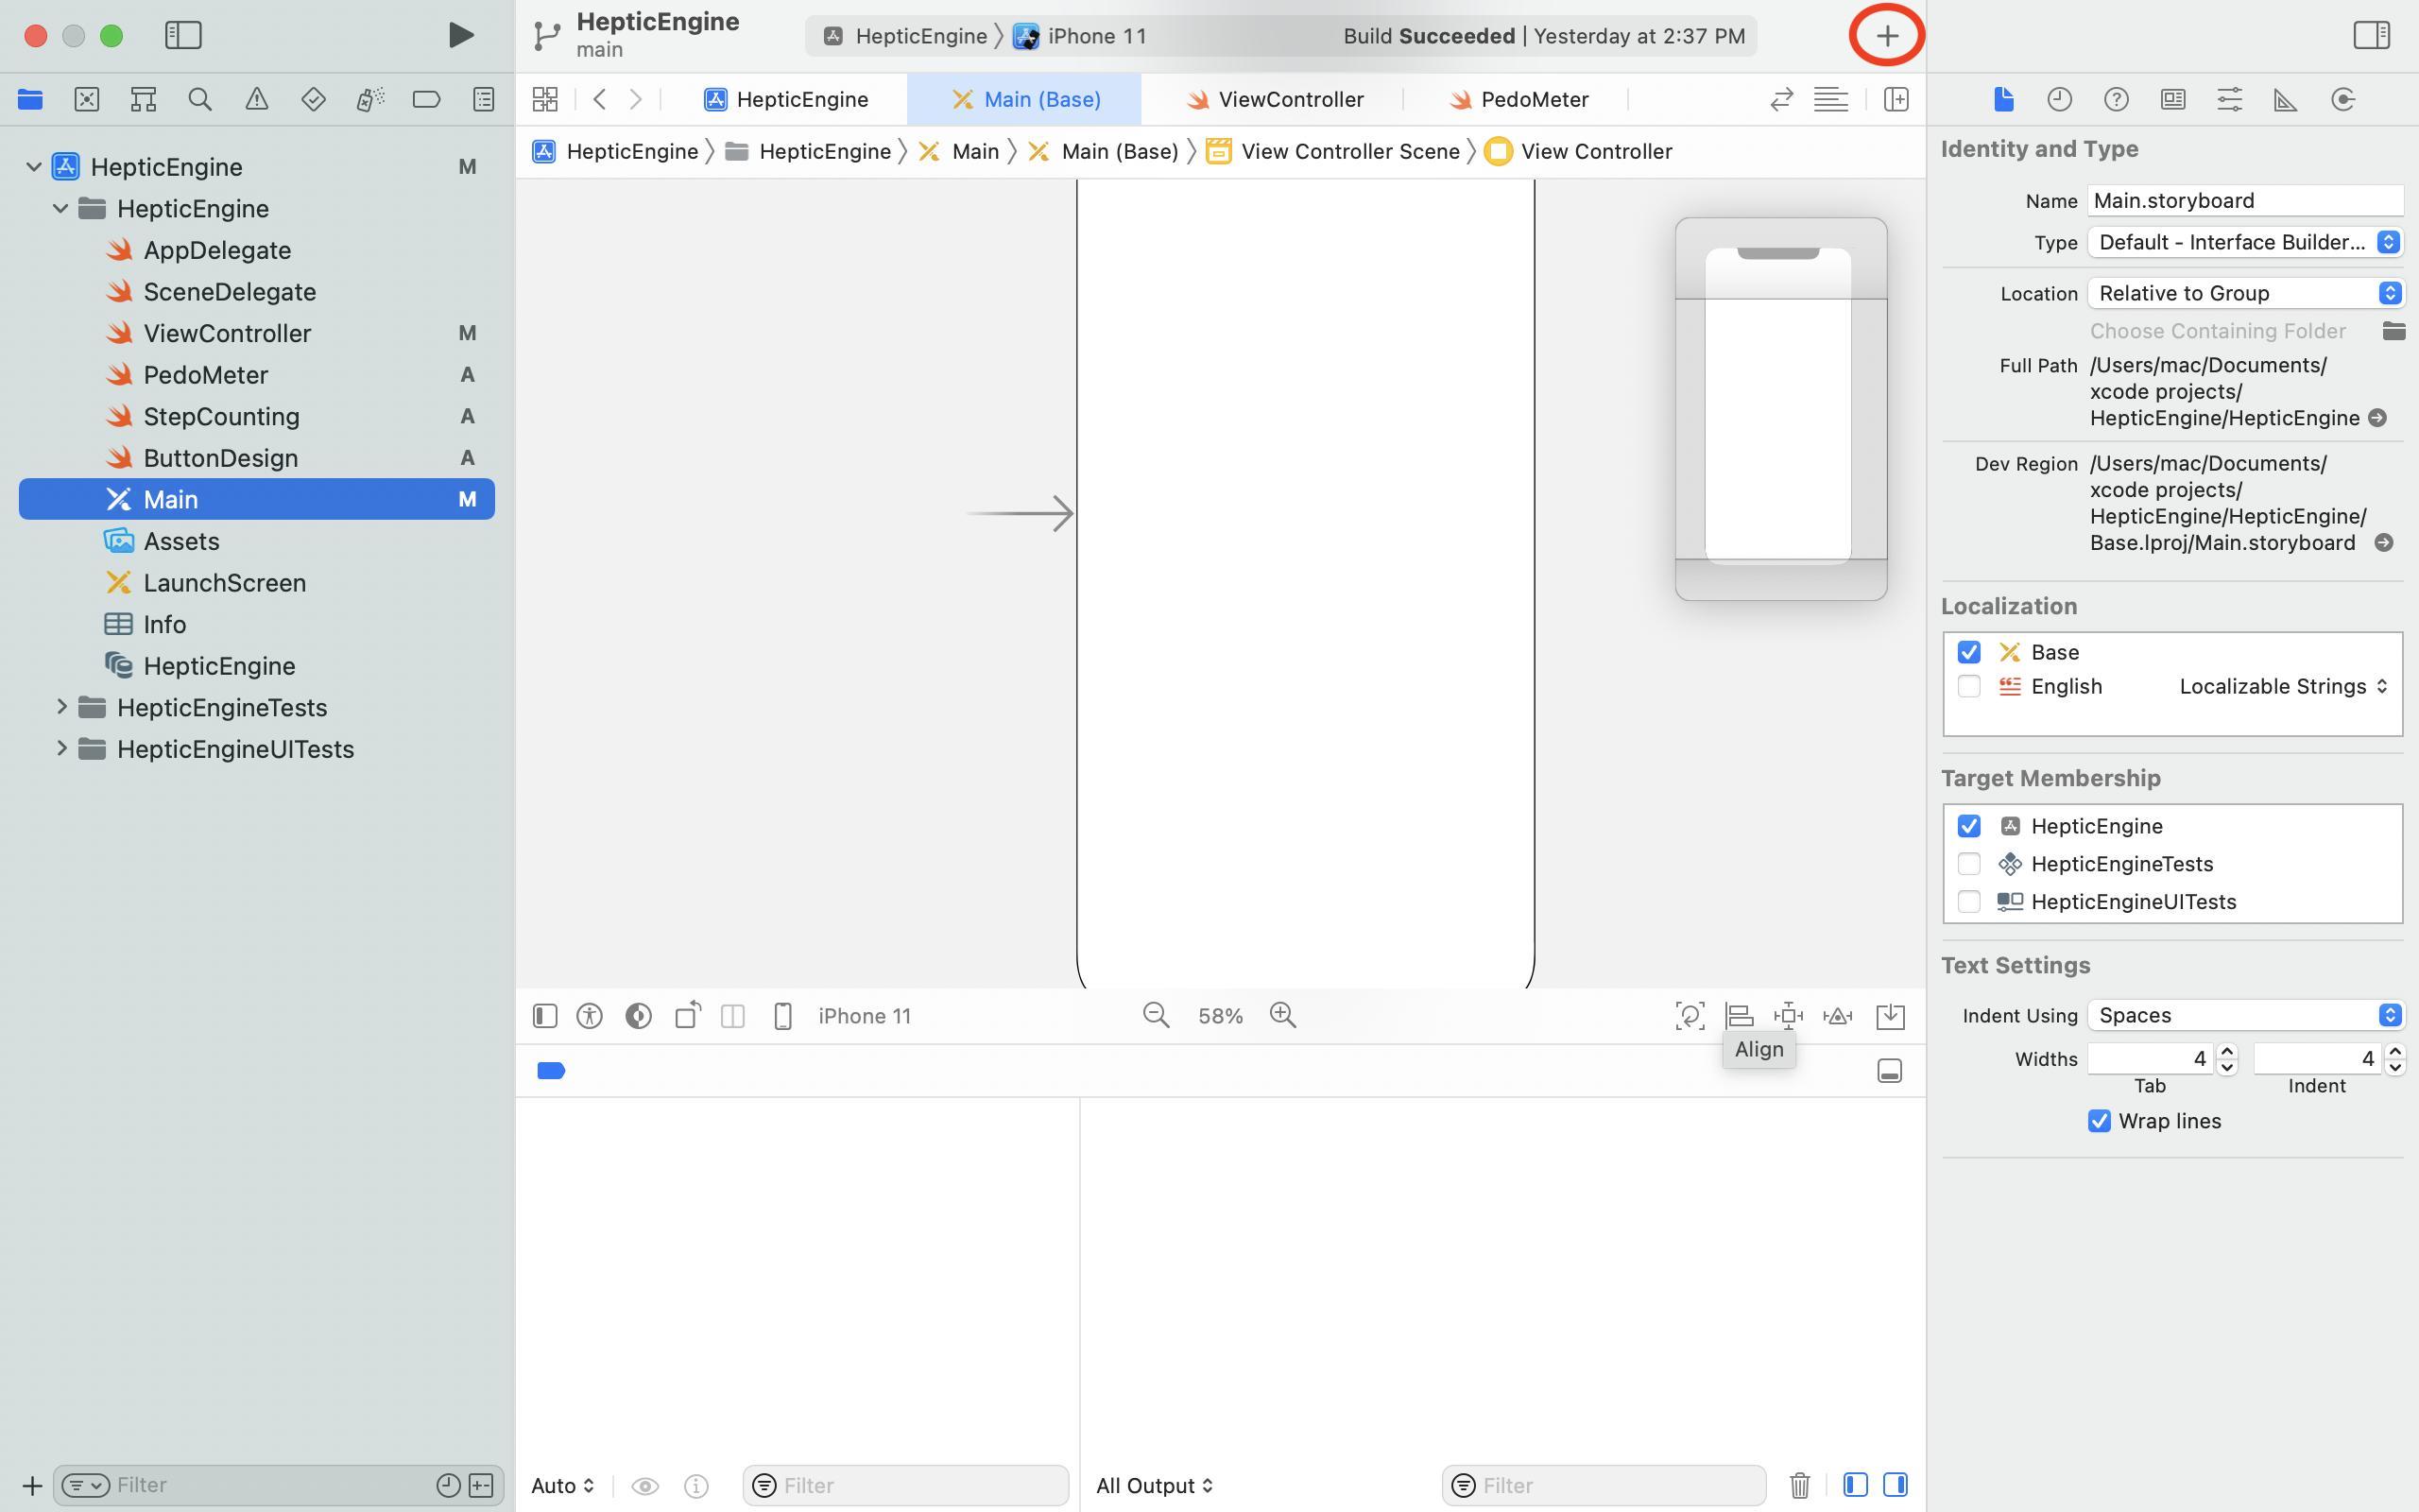Select AppDelegate in the navigator
2419x1512 pixels.
click(257, 250)
